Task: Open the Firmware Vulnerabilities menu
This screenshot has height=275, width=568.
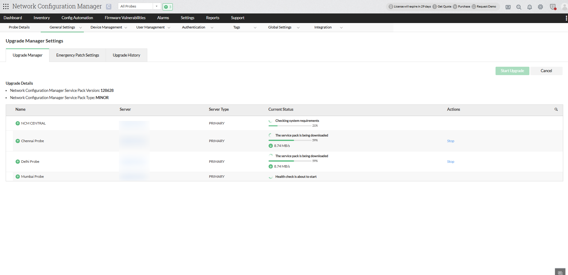Action: click(125, 18)
